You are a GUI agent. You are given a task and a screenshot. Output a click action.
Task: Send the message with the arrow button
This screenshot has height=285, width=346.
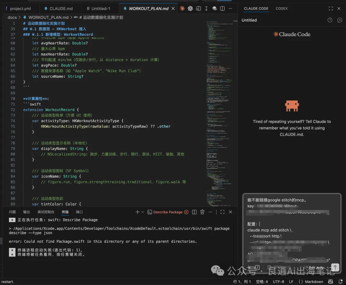pos(335,267)
